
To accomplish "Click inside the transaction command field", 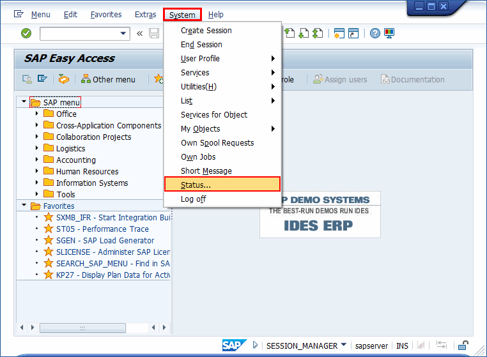I will 79,33.
